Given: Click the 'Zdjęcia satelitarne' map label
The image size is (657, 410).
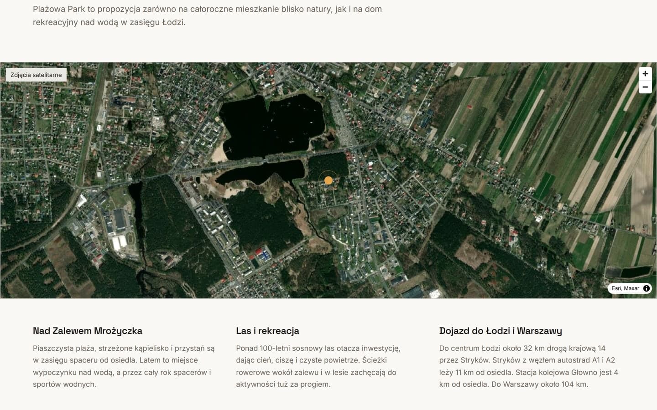Looking at the screenshot, I should coord(36,75).
